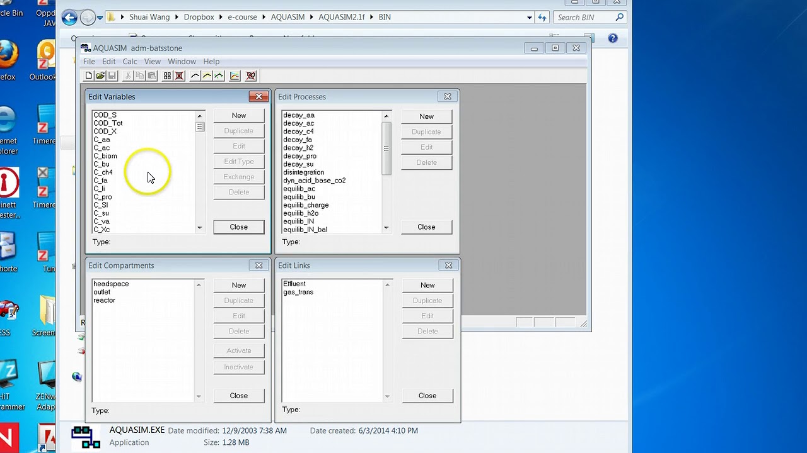Click Close in Edit Links dialog
This screenshot has height=453, width=807.
[x=427, y=395]
